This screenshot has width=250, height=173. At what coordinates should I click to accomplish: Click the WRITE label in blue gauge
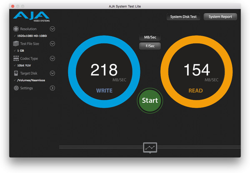coord(105,91)
